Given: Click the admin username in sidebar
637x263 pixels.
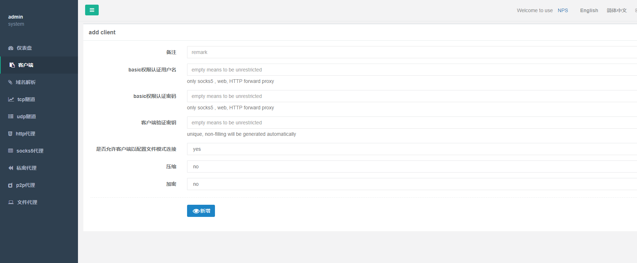Looking at the screenshot, I should pos(15,17).
